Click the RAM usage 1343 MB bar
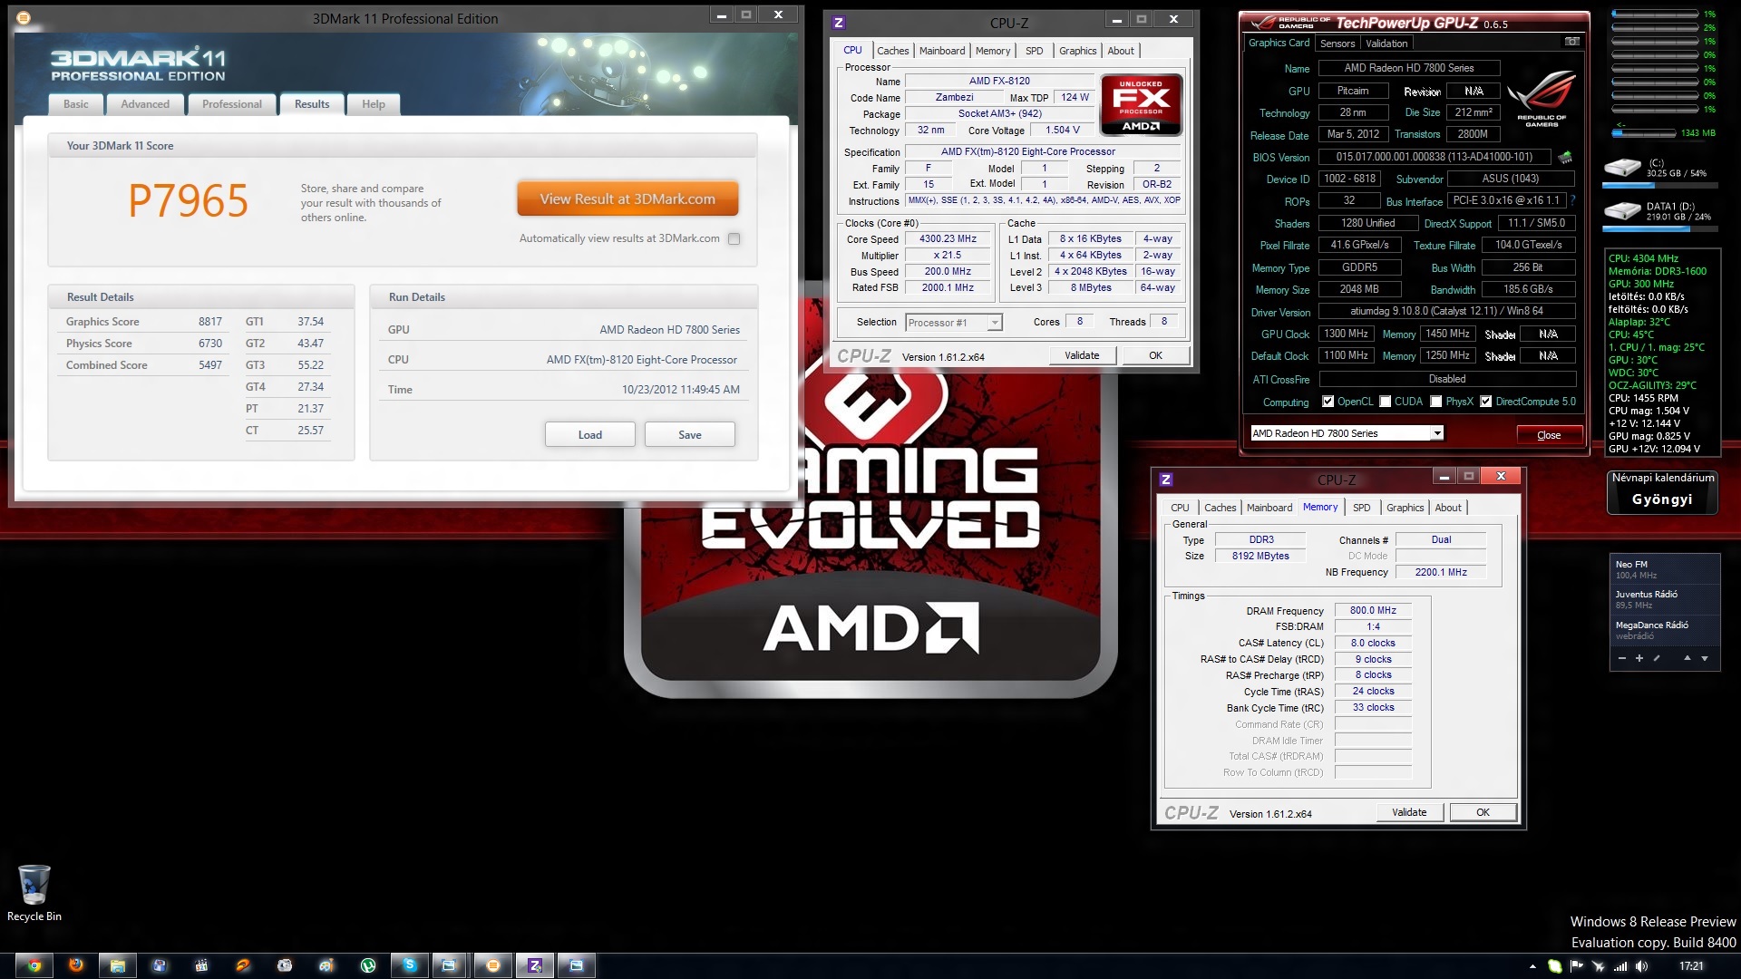1741x979 pixels. point(1643,133)
